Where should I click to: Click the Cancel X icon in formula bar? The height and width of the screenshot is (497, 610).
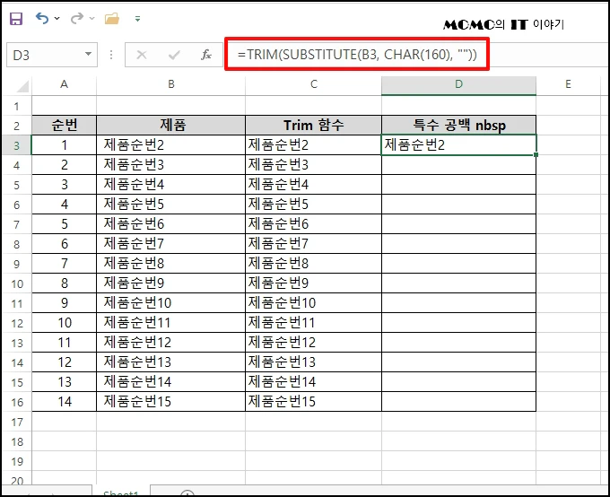click(x=142, y=55)
